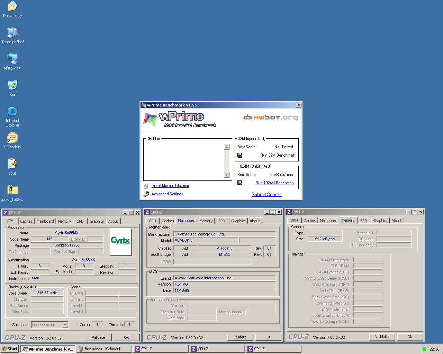Select the Internet Explorer desktop icon
The image size is (443, 354).
[12, 111]
